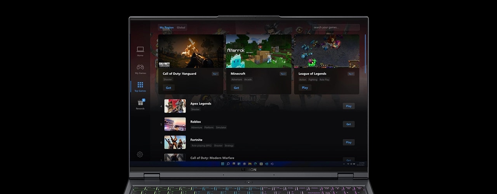Select Shooter tag under Fortnite
497x194 pixels.
pyautogui.click(x=218, y=145)
